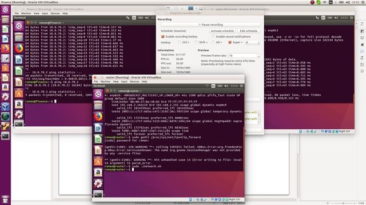
Task: Click the Activate schedule button
Action: 222,31
